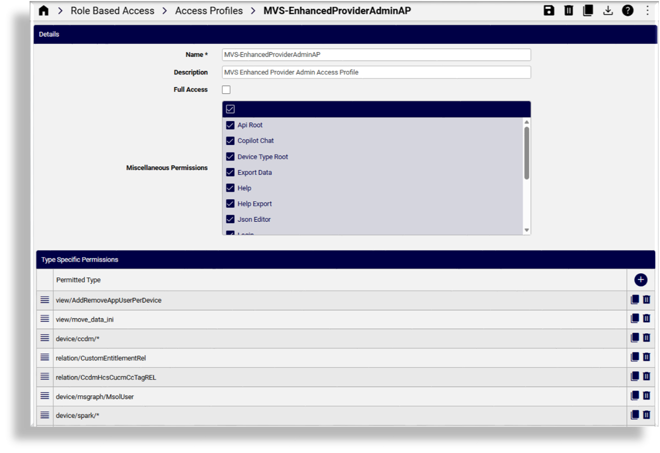The height and width of the screenshot is (453, 660).
Task: Uncheck the Json Editor permission
Action: [x=230, y=219]
